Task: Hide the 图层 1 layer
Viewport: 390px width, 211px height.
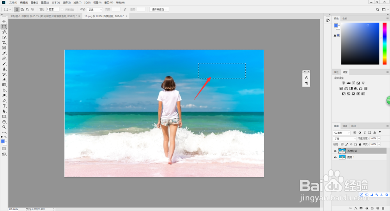Action: [335, 157]
